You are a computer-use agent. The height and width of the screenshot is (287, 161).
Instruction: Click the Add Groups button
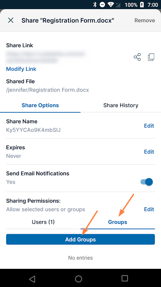[80, 239]
